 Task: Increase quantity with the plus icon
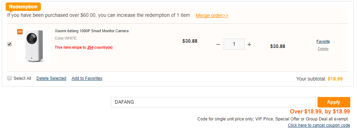tap(249, 44)
